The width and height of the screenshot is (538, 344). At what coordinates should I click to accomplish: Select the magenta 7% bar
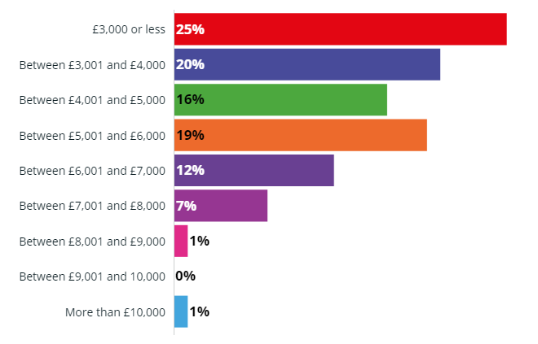221,206
